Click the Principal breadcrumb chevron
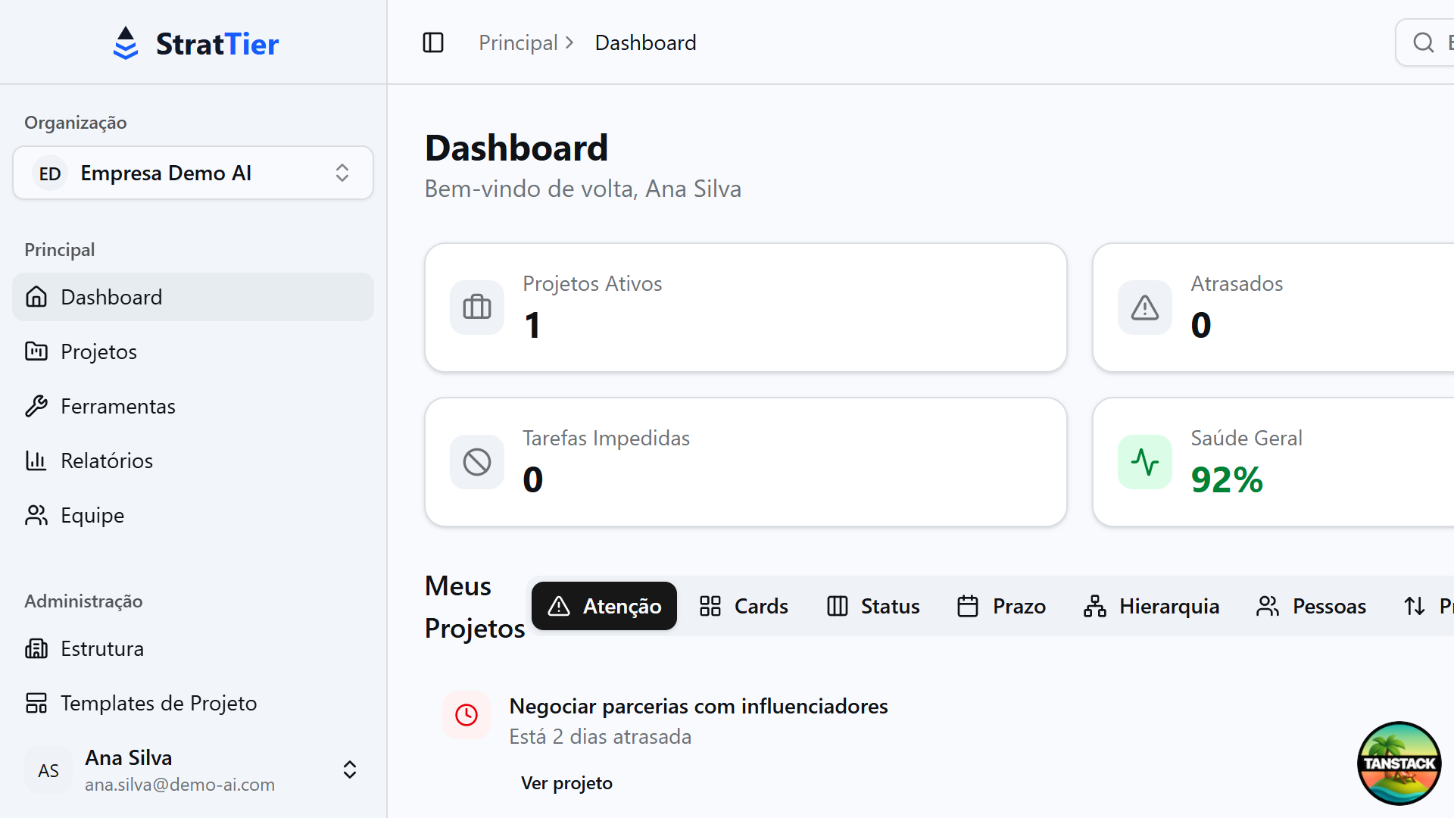 coord(569,42)
